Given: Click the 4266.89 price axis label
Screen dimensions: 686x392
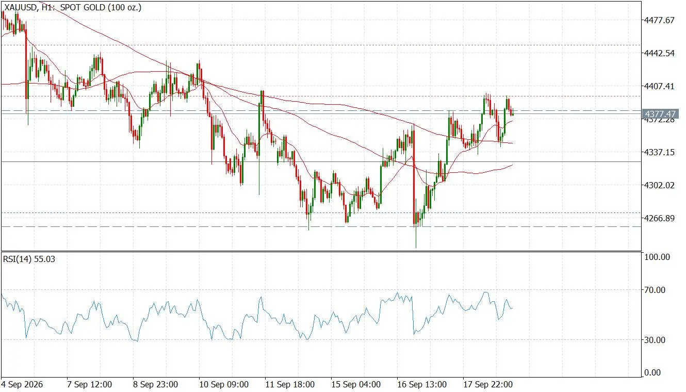Looking at the screenshot, I should point(660,218).
